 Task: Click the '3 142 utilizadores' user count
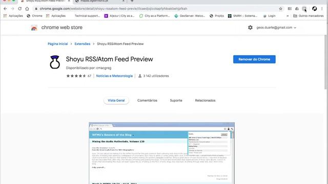click(154, 76)
